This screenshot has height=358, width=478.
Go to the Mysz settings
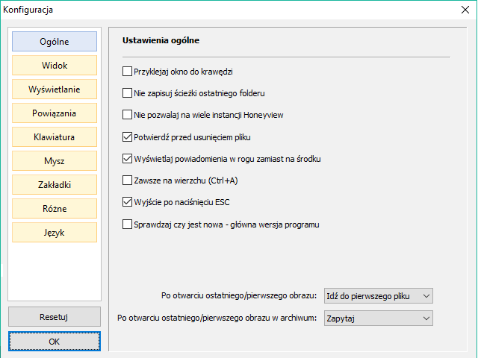(55, 161)
